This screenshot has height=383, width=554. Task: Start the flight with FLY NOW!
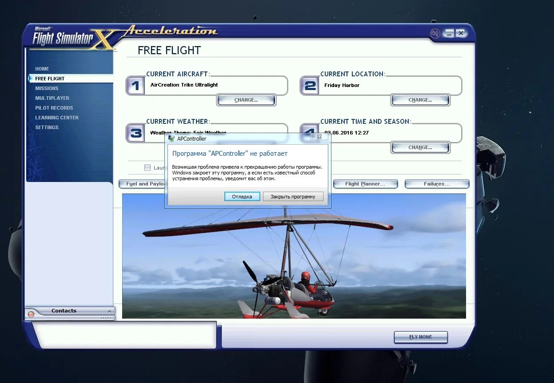click(420, 337)
